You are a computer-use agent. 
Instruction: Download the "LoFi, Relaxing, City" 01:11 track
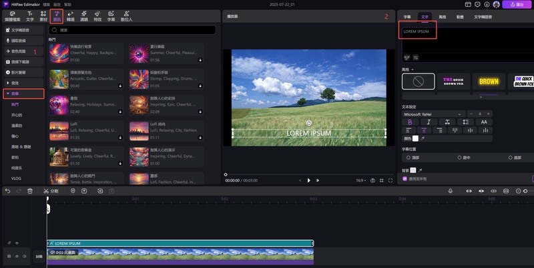(x=200, y=138)
